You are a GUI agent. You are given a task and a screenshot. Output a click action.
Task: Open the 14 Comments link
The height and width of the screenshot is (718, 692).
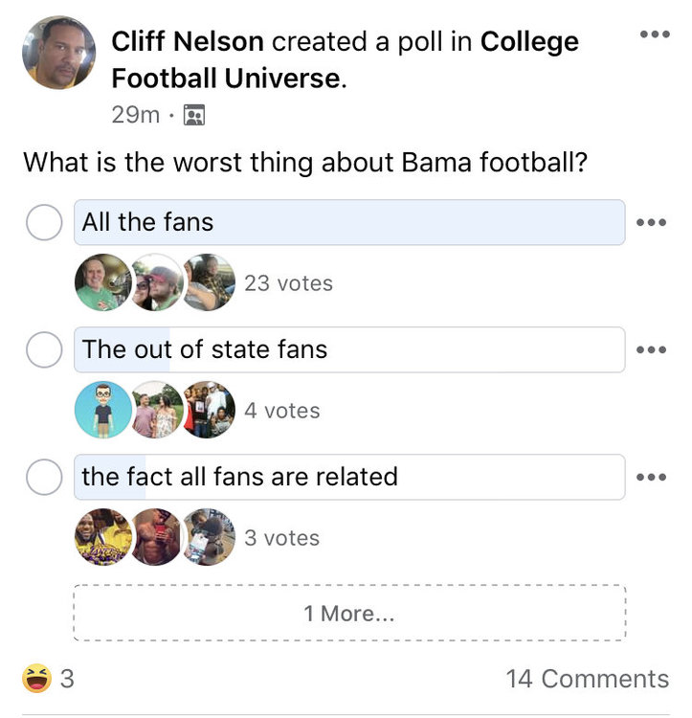pyautogui.click(x=587, y=679)
